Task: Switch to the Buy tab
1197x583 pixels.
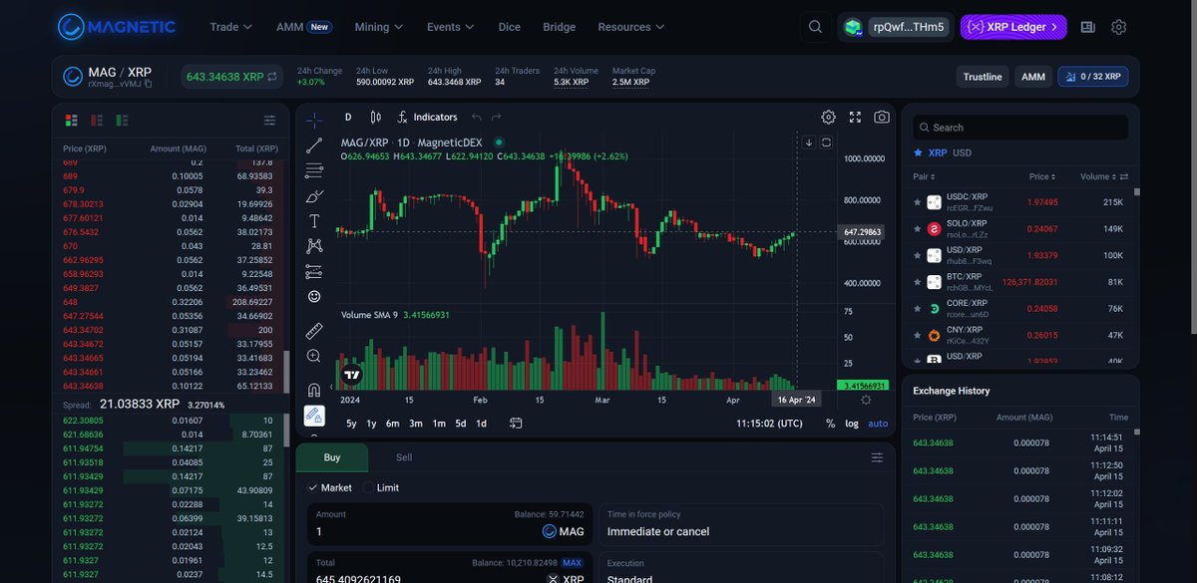Action: pos(332,457)
